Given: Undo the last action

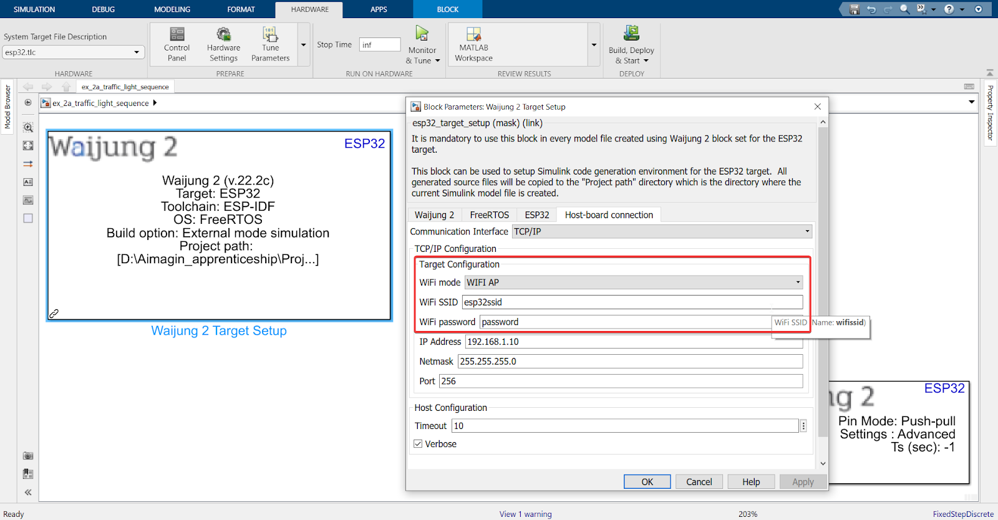Looking at the screenshot, I should [x=871, y=9].
